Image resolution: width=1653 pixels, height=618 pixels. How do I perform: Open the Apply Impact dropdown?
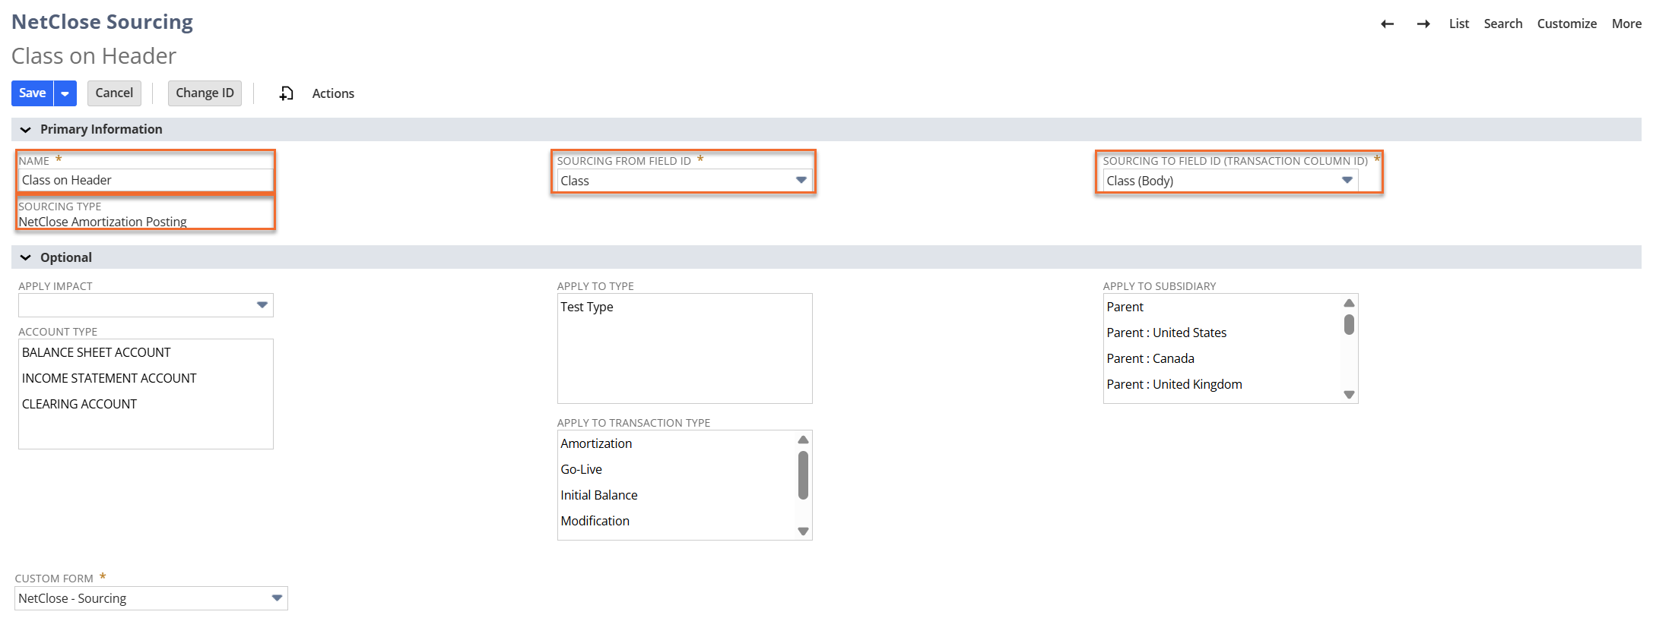[x=262, y=305]
